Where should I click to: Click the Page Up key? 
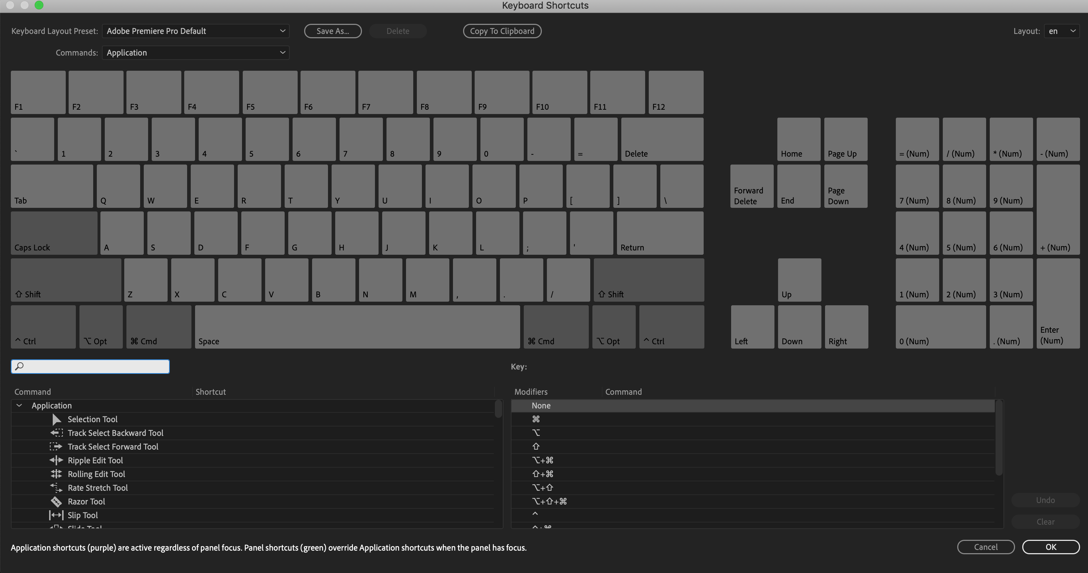click(x=846, y=139)
